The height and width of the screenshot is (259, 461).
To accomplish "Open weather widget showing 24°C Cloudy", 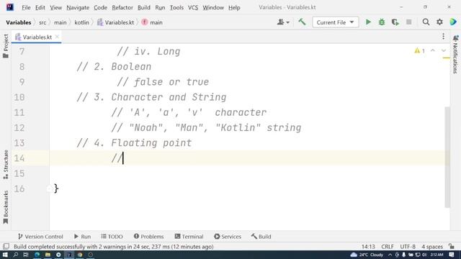I will pyautogui.click(x=367, y=255).
